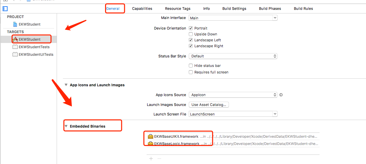Click the EKWStudent app target icon
366x164 pixels.
coord(15,39)
